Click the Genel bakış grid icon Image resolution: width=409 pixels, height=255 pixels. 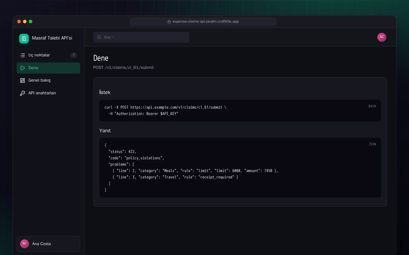[x=22, y=80]
